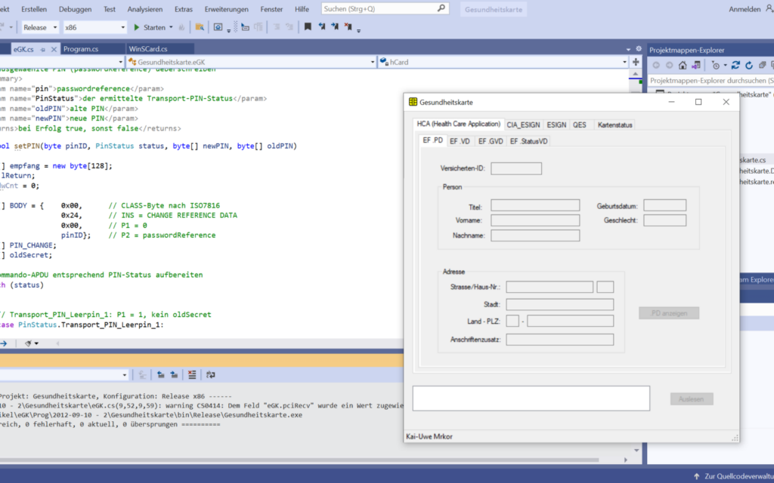Select the CIA_ESIGN tab
The image size is (774, 483).
pos(523,125)
